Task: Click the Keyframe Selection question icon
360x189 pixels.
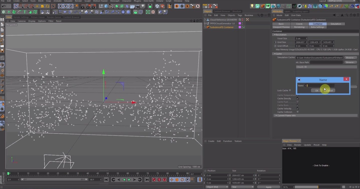Action: (164, 180)
